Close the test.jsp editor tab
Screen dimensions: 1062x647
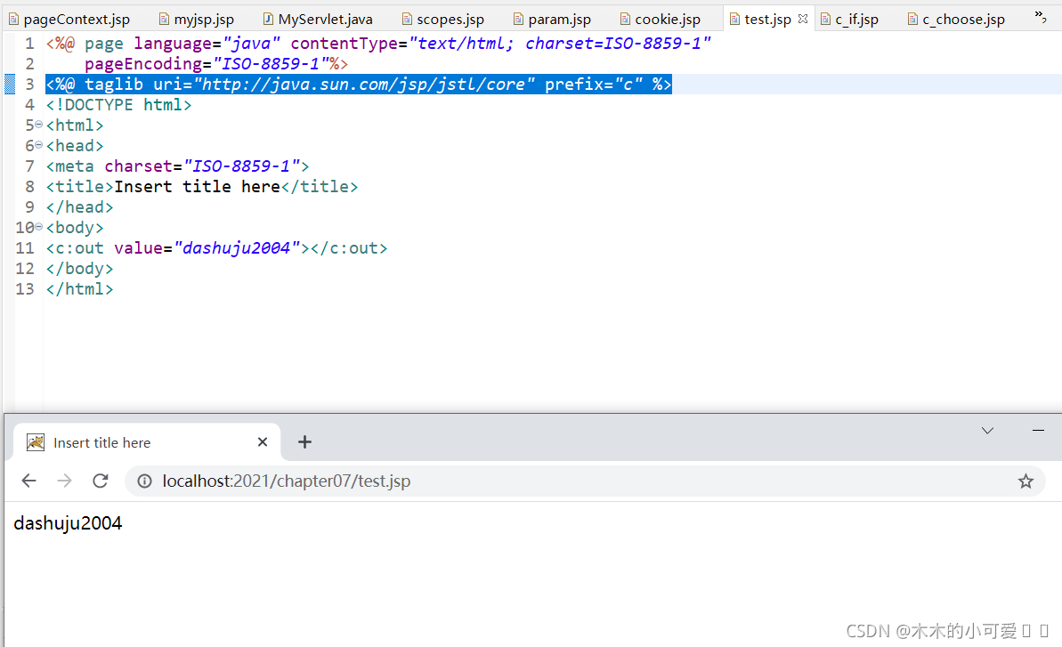pos(804,17)
